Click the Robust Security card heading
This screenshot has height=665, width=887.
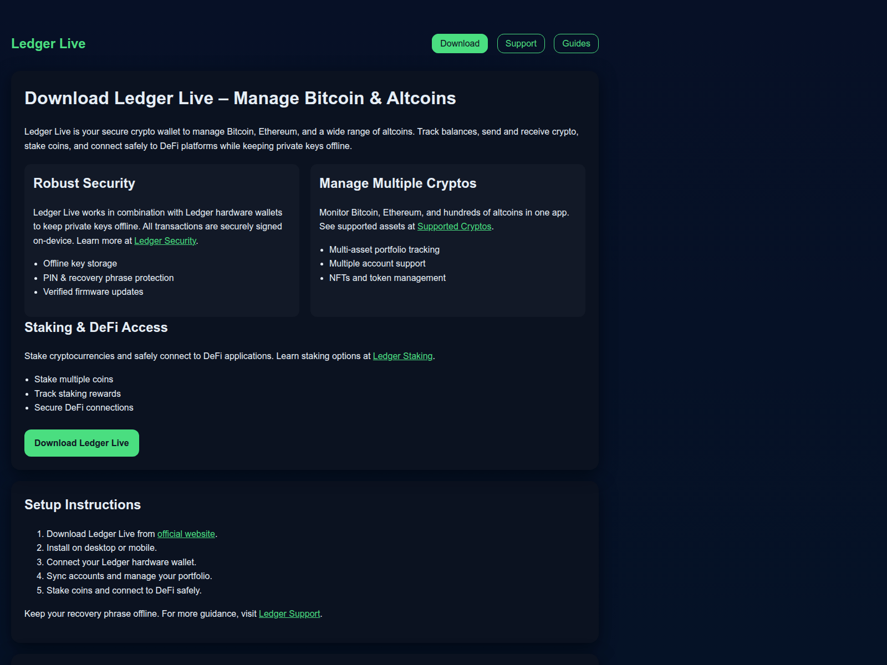pos(84,183)
